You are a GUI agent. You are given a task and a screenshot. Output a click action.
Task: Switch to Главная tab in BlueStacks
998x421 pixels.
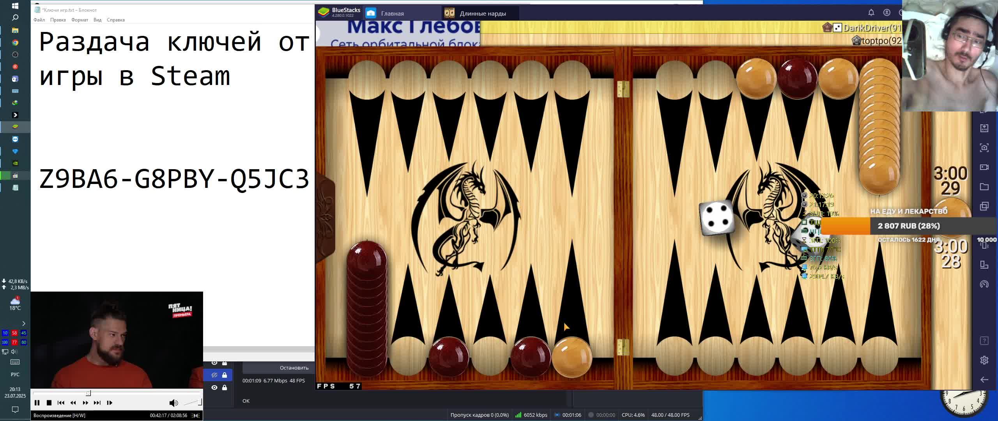pos(392,14)
